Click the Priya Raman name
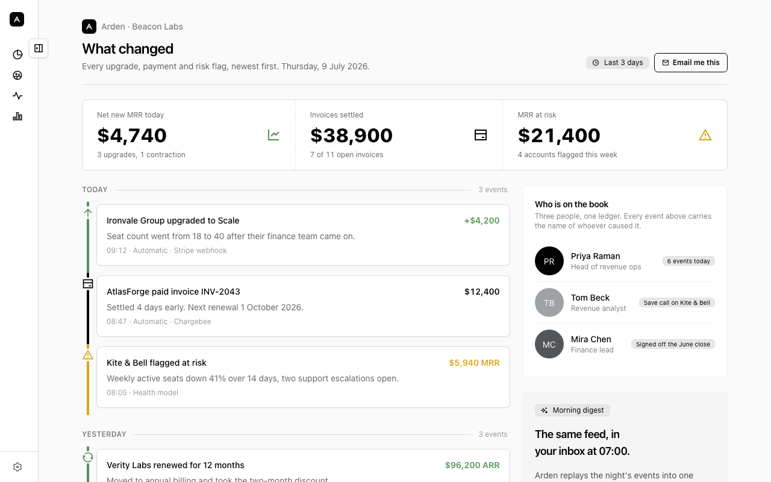This screenshot has height=482, width=771. [x=595, y=256]
